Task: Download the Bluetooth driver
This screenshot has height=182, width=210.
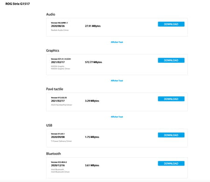Action: click(171, 163)
